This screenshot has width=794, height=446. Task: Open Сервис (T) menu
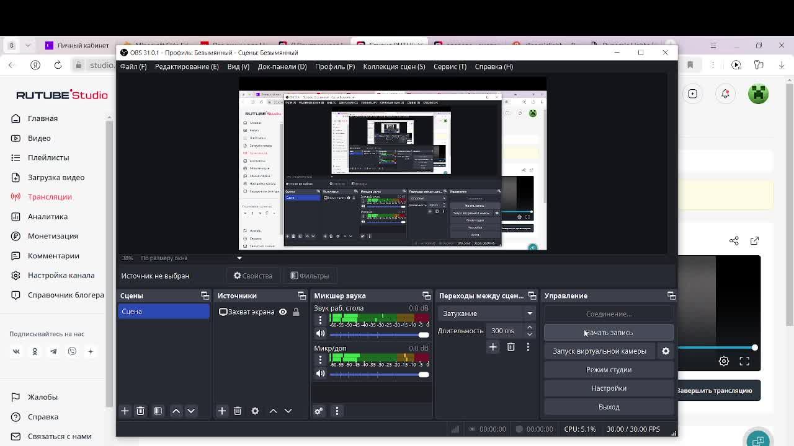pos(450,66)
